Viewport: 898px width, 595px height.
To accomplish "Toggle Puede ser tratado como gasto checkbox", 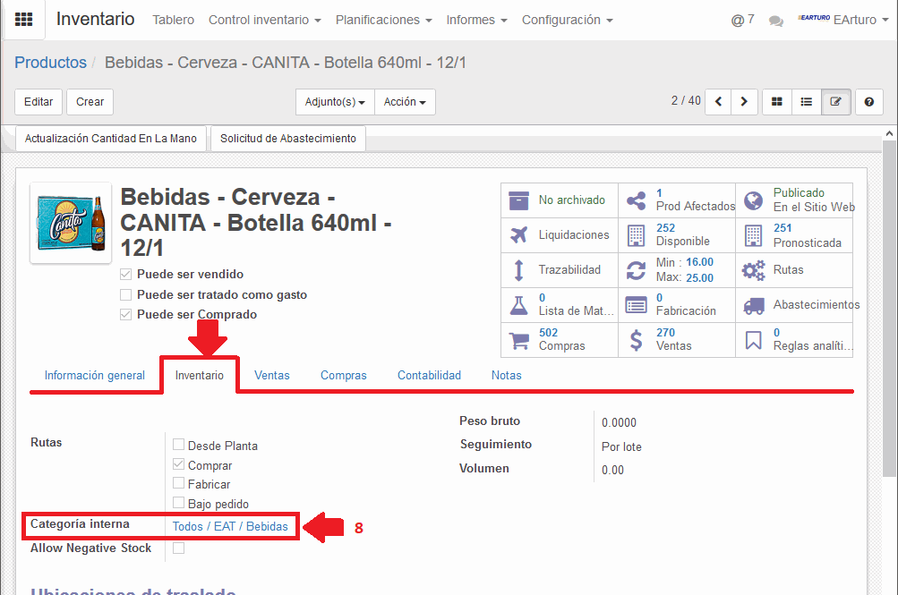I will coord(125,294).
